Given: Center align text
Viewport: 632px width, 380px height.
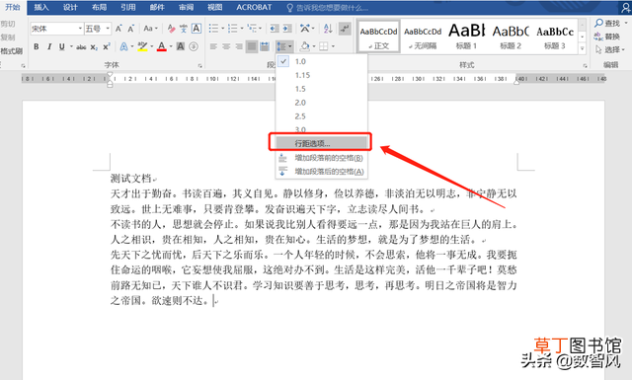Looking at the screenshot, I should 226,46.
